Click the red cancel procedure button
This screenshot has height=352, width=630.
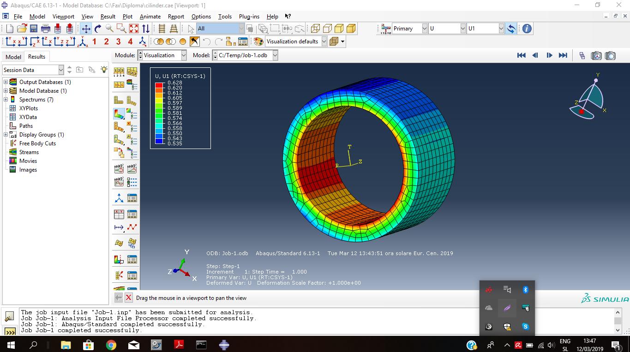pos(129,298)
